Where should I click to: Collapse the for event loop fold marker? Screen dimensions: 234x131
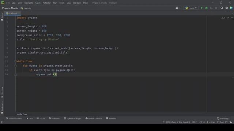15,65
